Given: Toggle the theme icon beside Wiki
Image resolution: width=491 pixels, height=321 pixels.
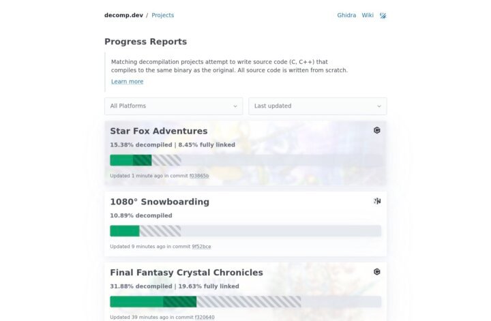Looking at the screenshot, I should pyautogui.click(x=383, y=16).
